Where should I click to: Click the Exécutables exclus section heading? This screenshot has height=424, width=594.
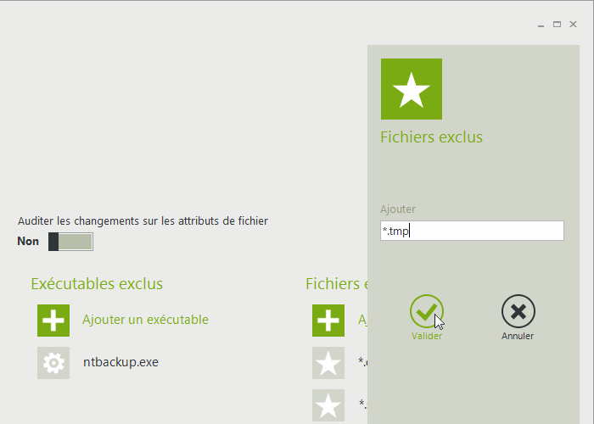(97, 283)
